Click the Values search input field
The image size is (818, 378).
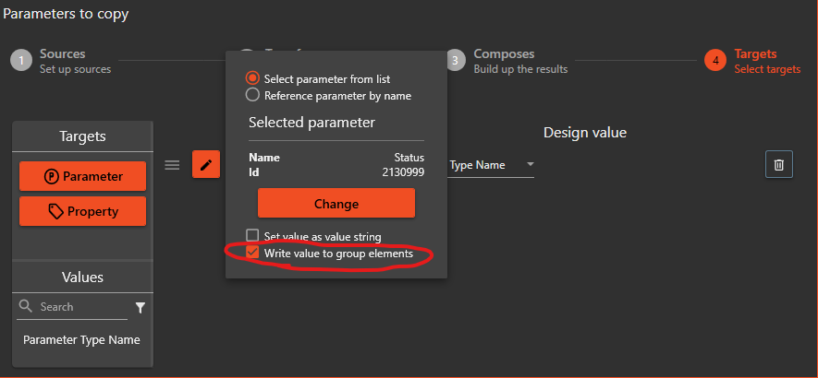81,307
